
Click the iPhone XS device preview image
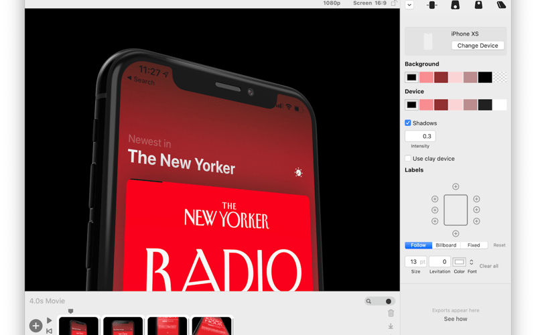click(428, 42)
